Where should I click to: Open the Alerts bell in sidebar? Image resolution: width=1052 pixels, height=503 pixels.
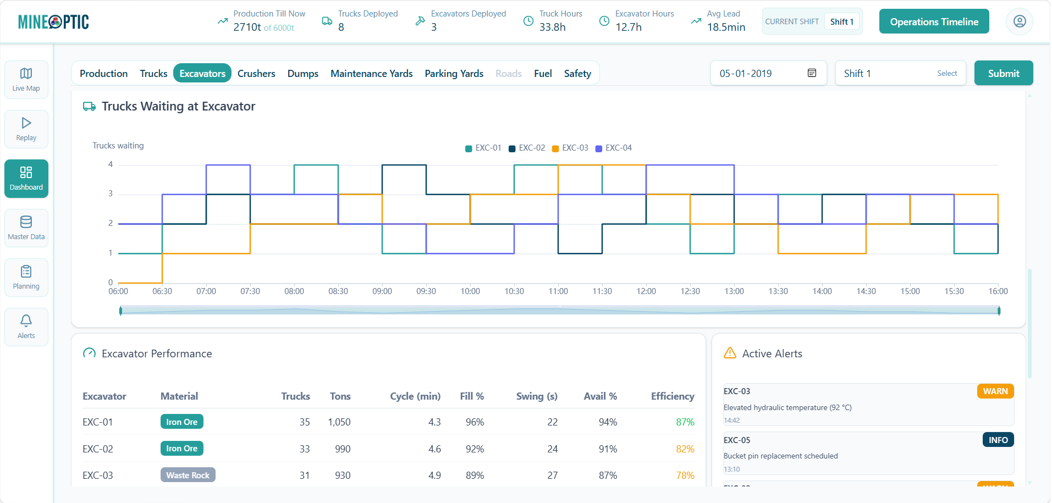26,327
